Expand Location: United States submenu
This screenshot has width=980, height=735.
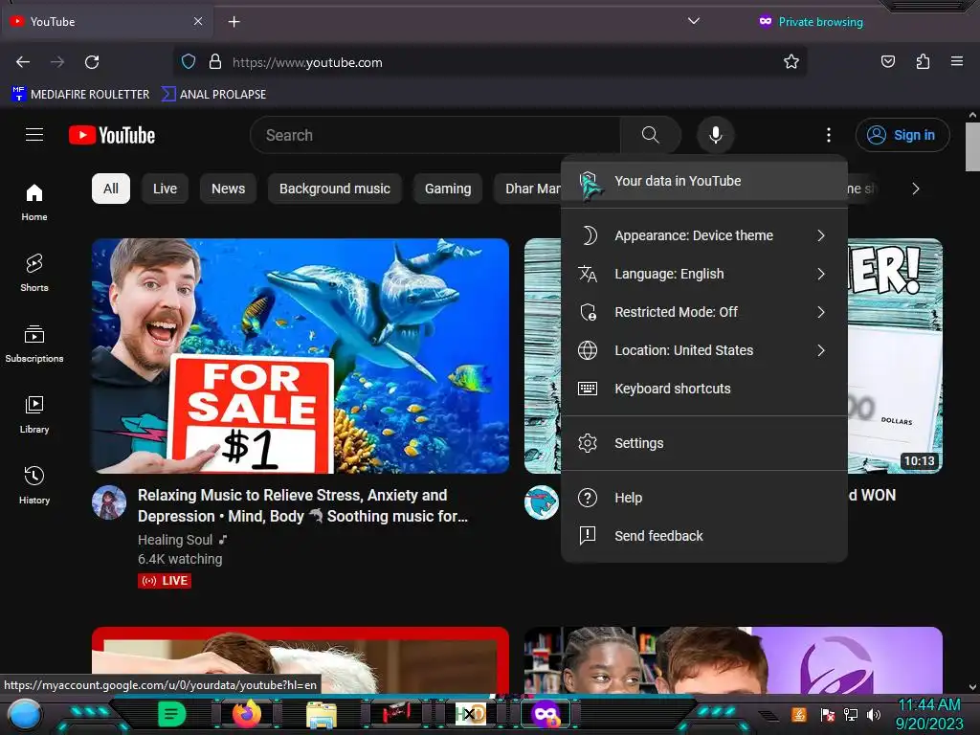pos(704,350)
